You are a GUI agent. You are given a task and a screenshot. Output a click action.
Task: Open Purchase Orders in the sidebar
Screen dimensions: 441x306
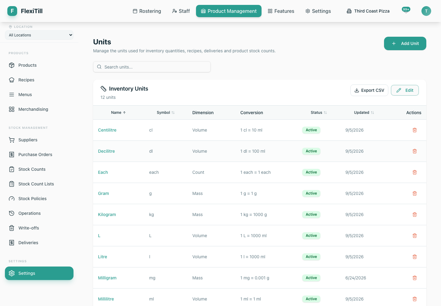(39, 155)
